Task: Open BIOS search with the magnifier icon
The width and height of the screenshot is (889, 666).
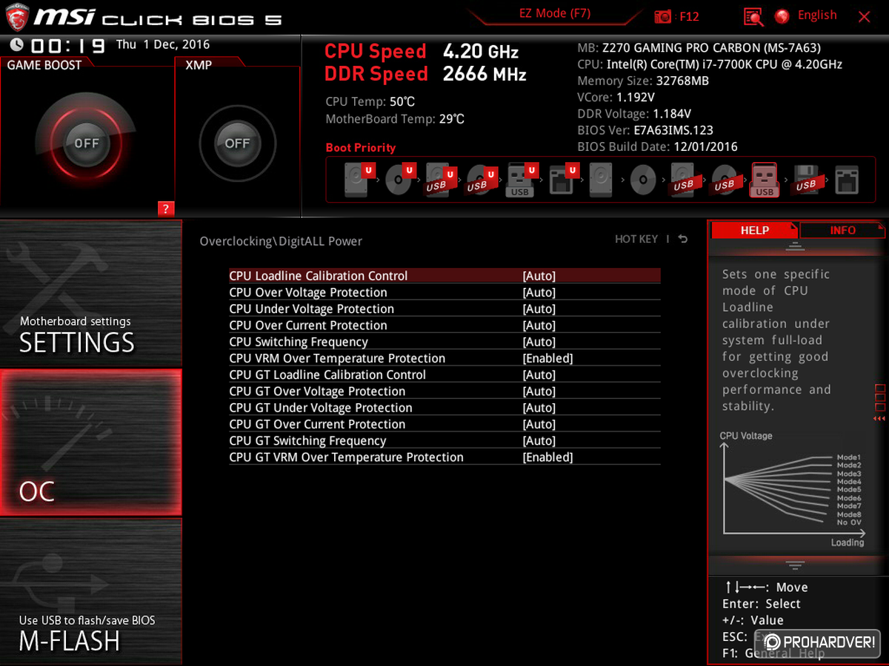Action: (753, 16)
